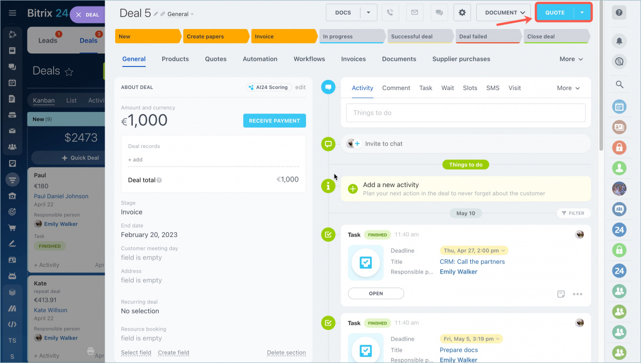Open the Invoices tab
641x363 pixels.
354,59
